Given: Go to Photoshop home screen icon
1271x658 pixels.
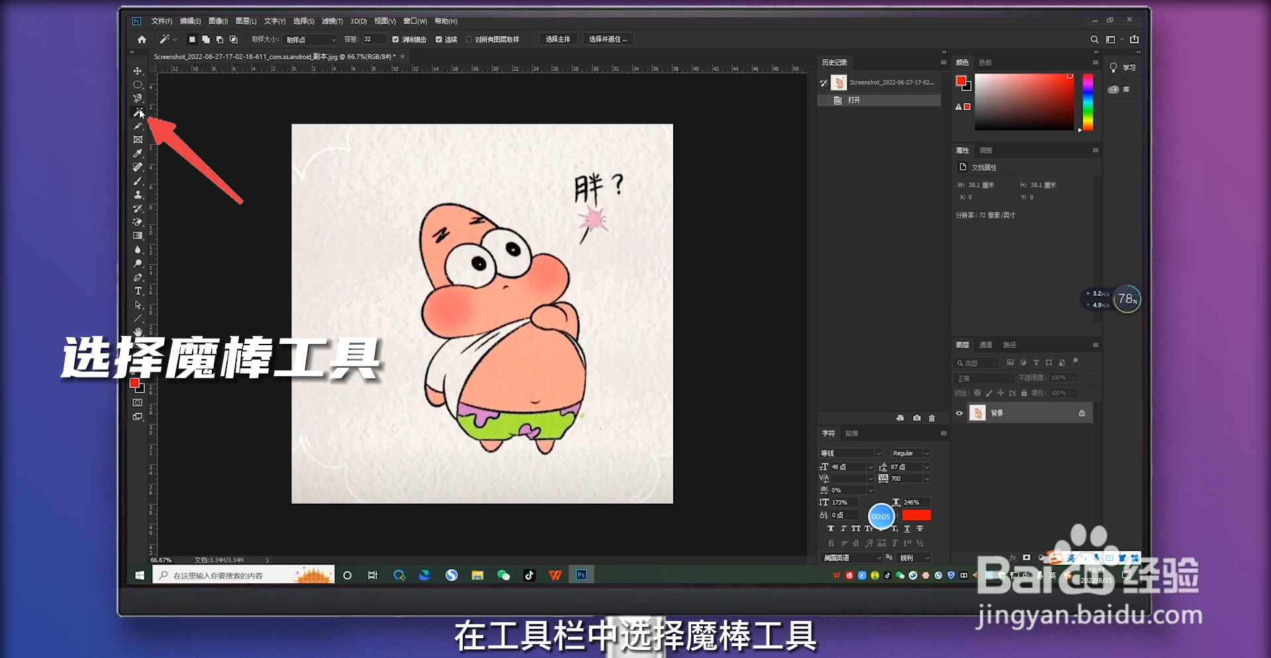Looking at the screenshot, I should tap(142, 40).
